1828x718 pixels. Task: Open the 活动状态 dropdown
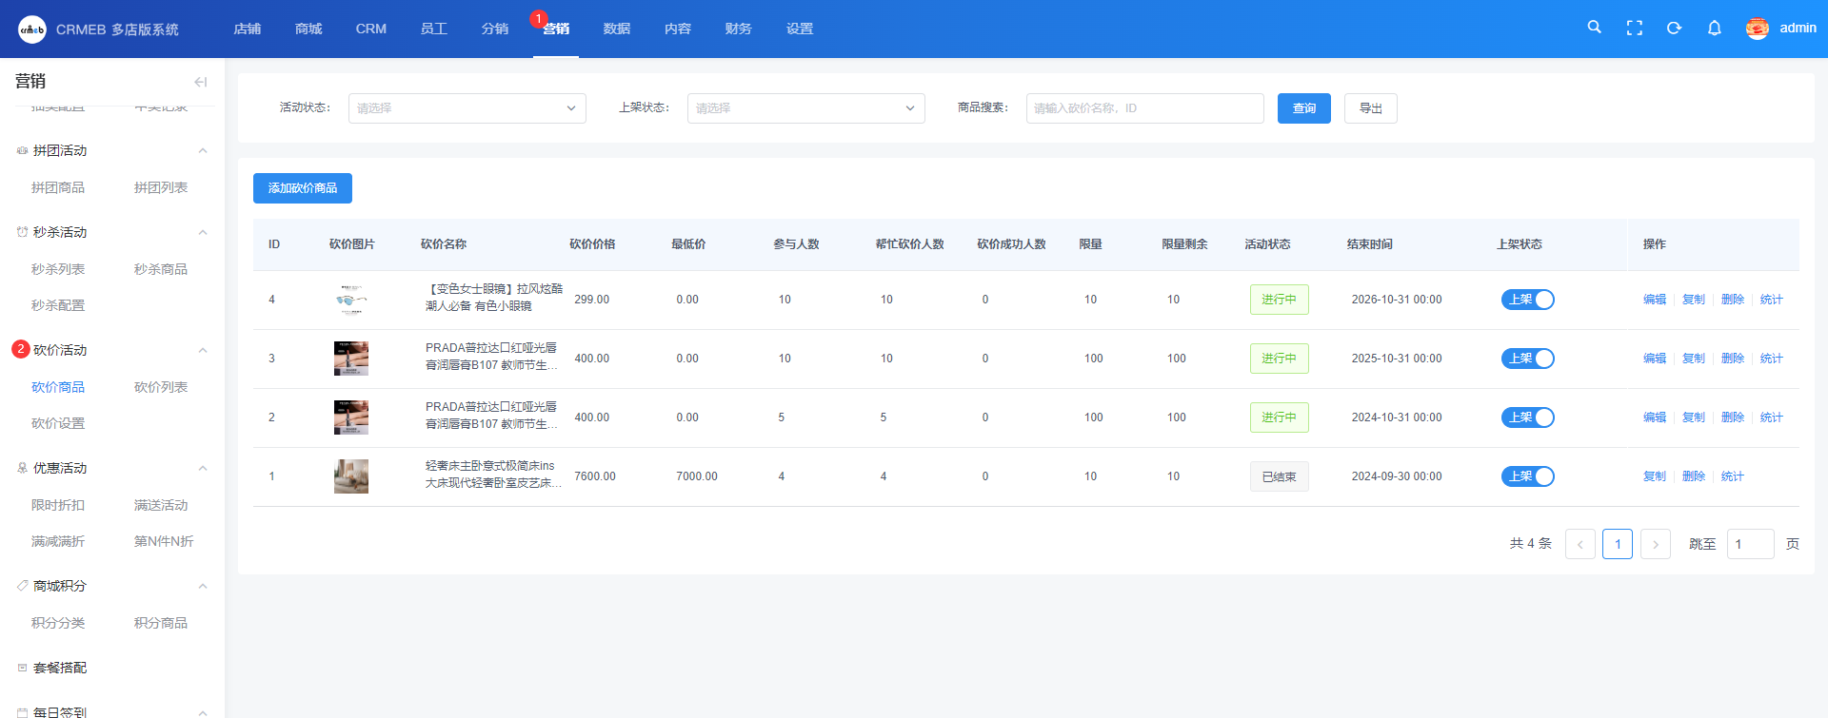[467, 108]
